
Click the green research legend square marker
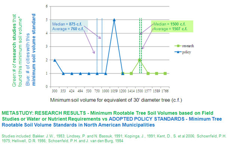coord(178,46)
